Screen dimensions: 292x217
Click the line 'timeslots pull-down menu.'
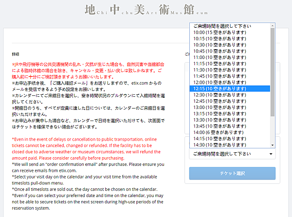click(x=38, y=183)
